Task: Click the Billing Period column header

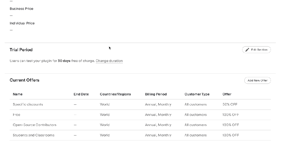Action: pyautogui.click(x=156, y=94)
